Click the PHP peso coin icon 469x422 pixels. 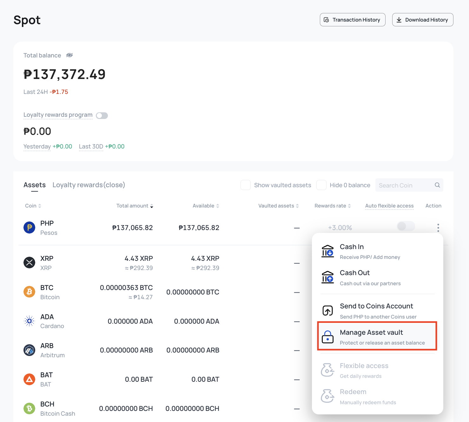pyautogui.click(x=30, y=227)
